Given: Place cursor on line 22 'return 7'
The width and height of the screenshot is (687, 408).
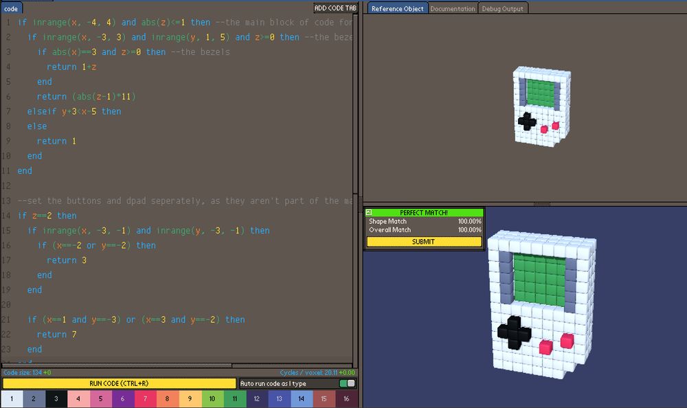Looking at the screenshot, I should 56,335.
